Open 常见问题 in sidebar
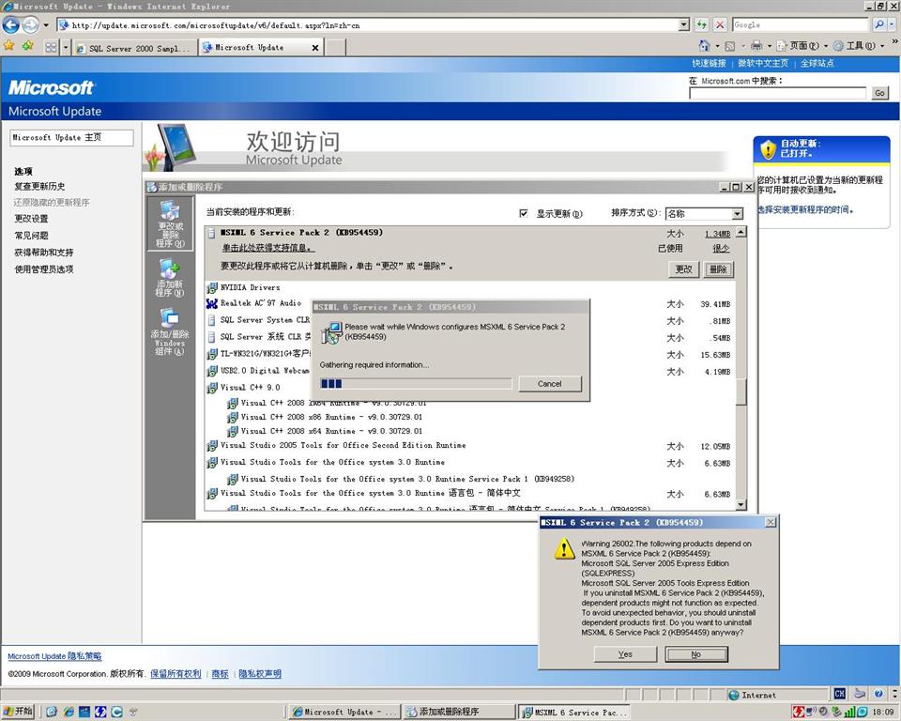901x721 pixels. point(32,235)
